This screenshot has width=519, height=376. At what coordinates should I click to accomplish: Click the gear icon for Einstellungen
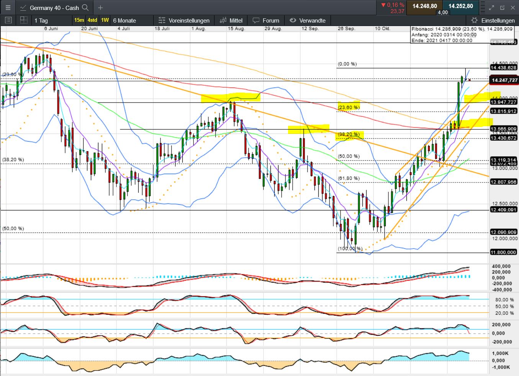(x=475, y=20)
